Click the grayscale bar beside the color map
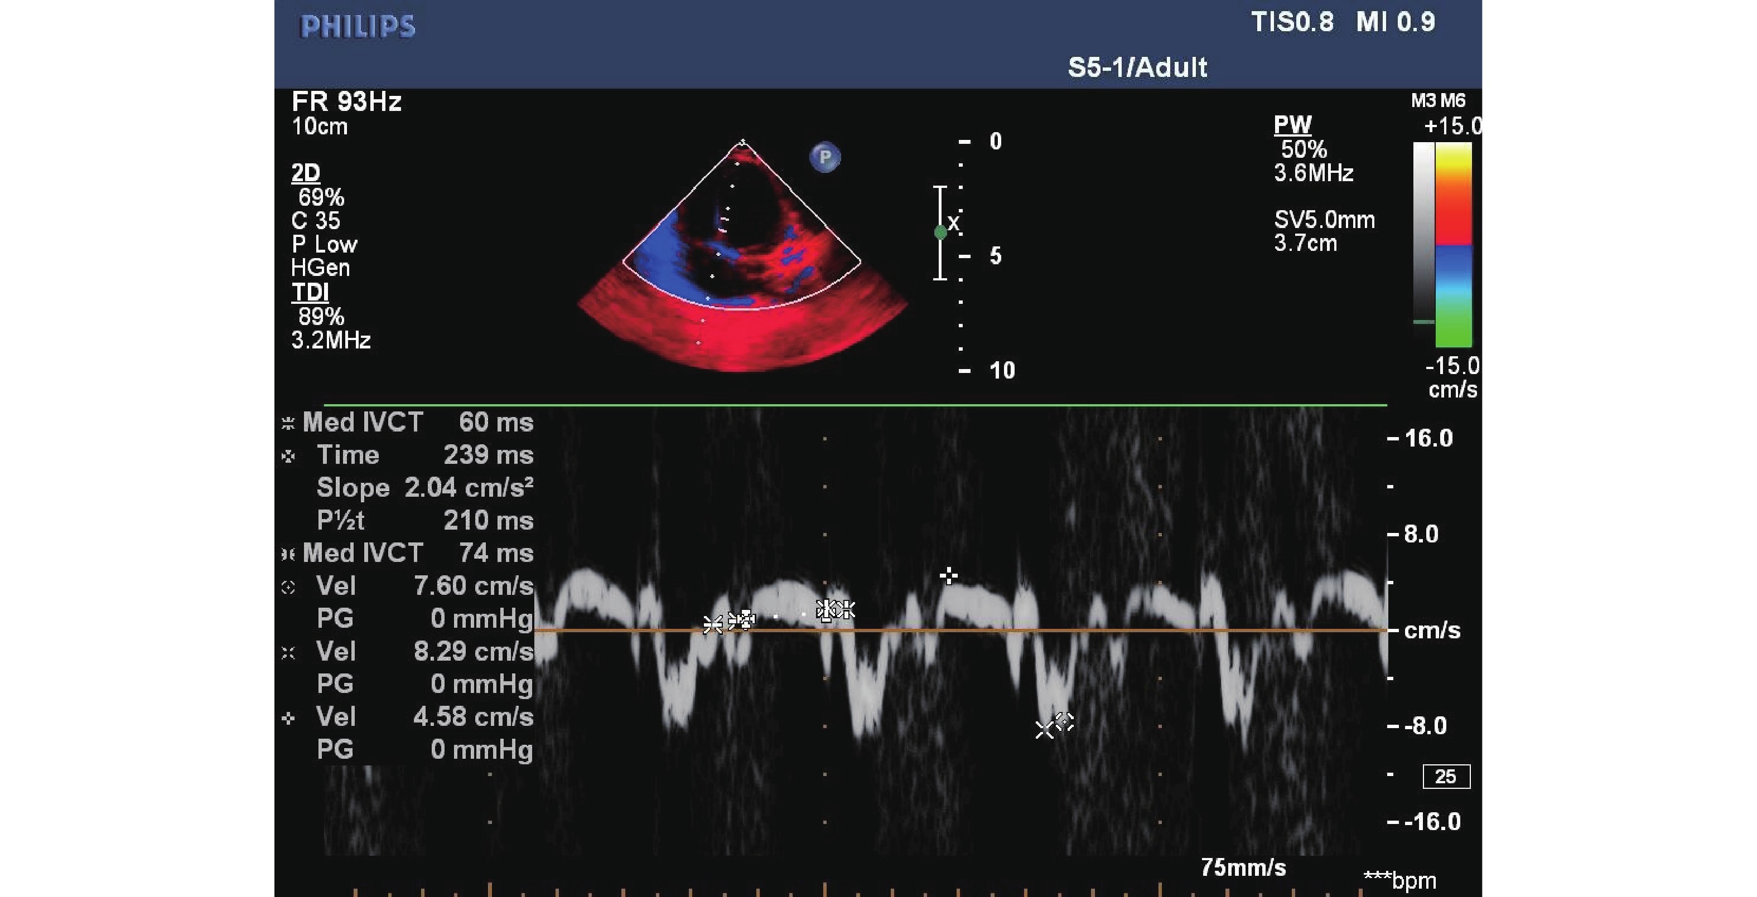The width and height of the screenshot is (1757, 897). [x=1423, y=232]
